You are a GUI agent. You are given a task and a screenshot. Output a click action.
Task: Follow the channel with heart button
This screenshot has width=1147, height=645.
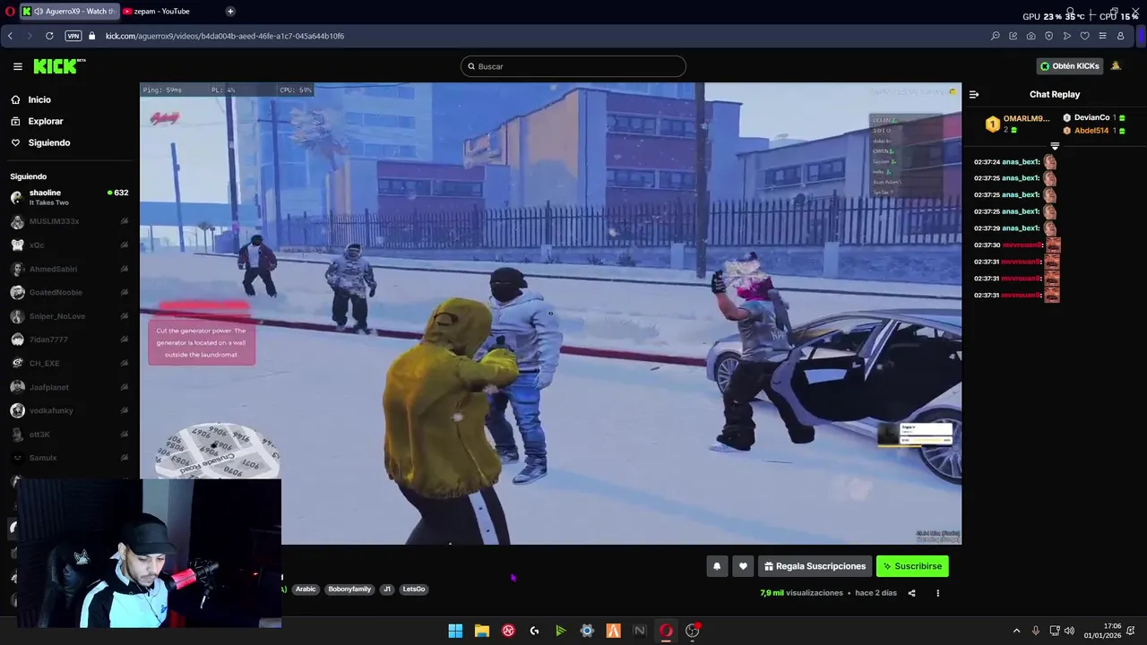[x=743, y=566]
